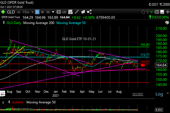This screenshot has height=113, width=170.
Task: Click the 166.03 red level label
Action: (145, 62)
